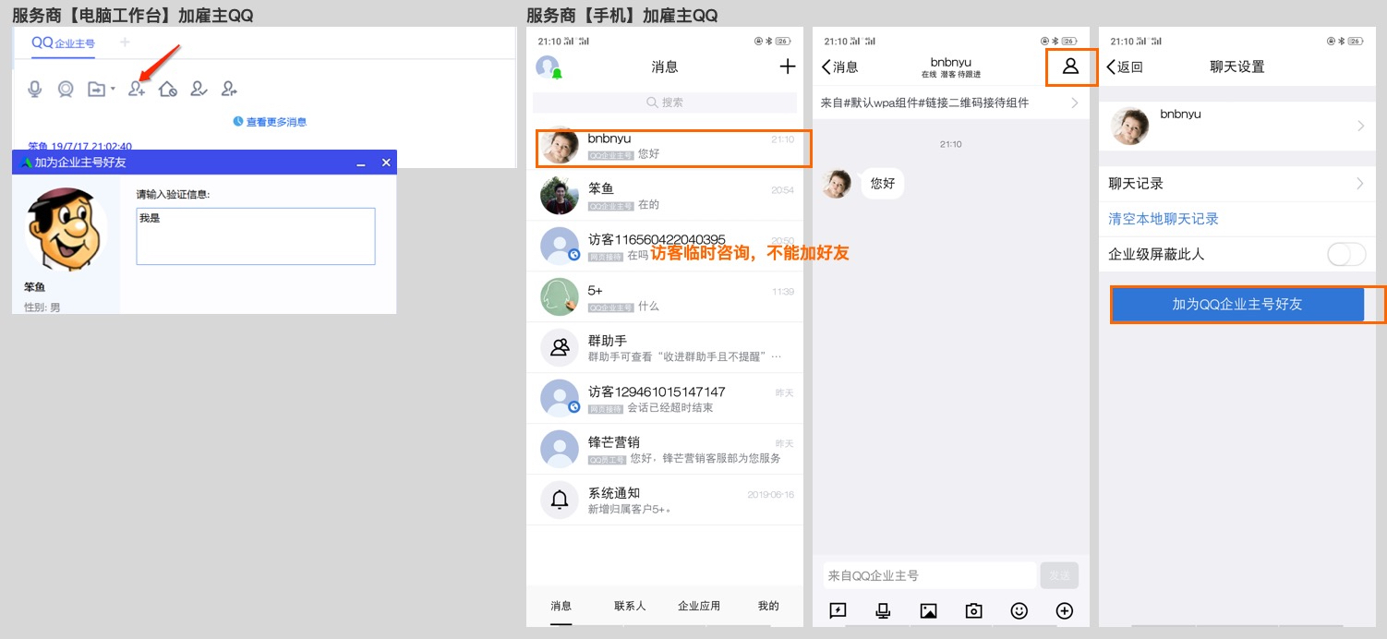Viewport: 1387px width, 639px height.
Task: Open the emoji smiley icon
Action: 1019,611
